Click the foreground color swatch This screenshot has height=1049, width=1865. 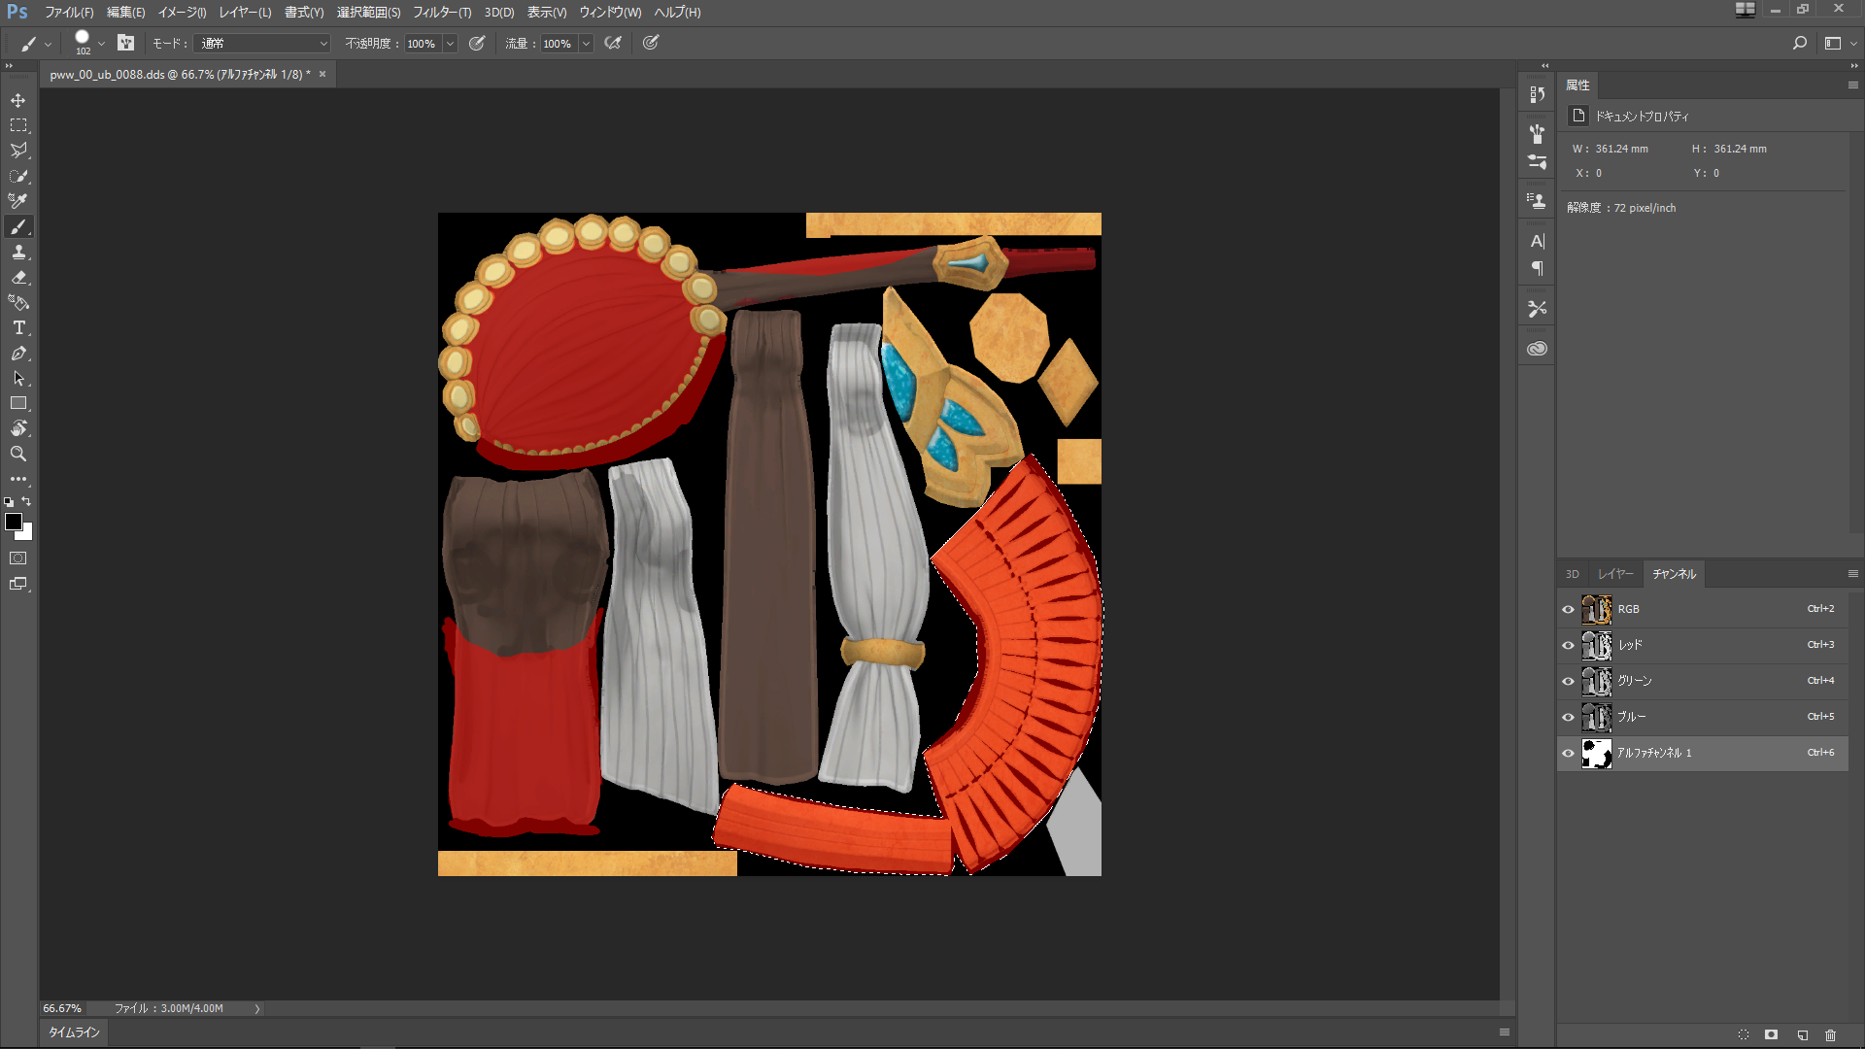(x=14, y=523)
